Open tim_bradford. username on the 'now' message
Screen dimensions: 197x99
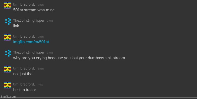(x=24, y=84)
